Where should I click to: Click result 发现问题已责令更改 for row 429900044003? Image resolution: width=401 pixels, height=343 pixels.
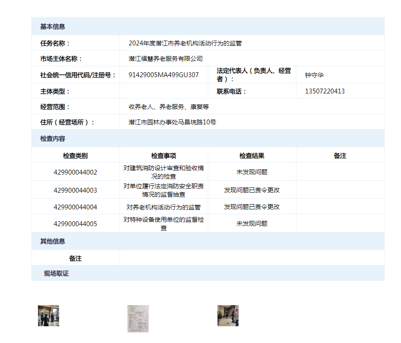pos(252,190)
